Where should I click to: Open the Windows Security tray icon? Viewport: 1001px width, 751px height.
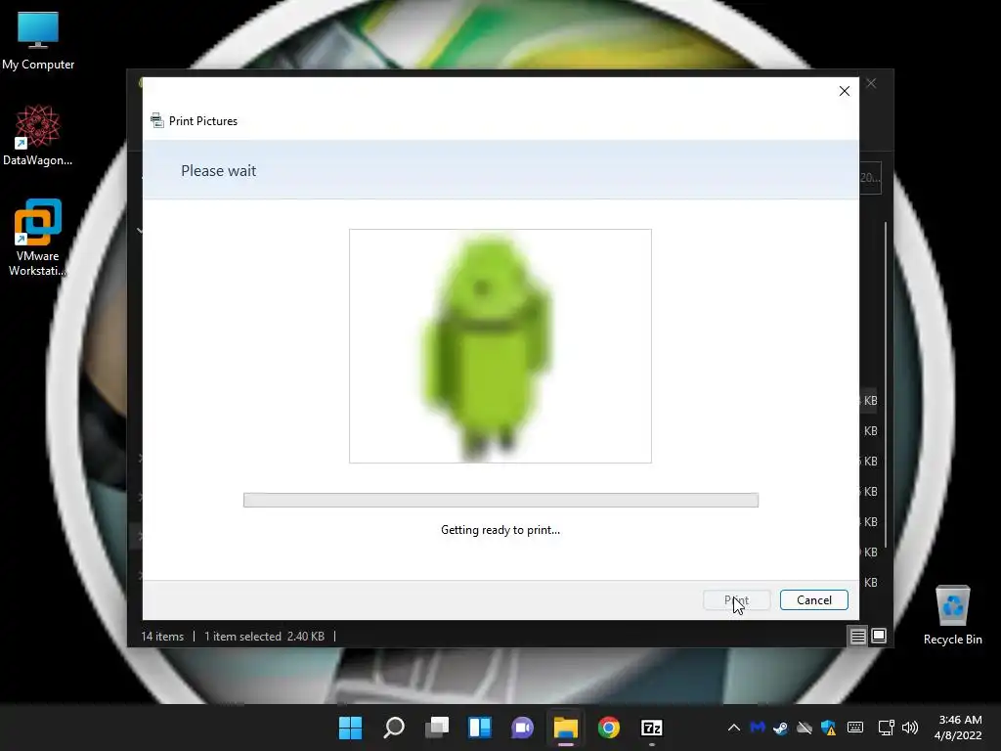829,728
